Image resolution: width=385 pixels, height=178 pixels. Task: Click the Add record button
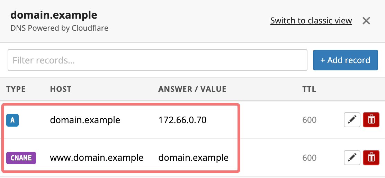click(345, 60)
